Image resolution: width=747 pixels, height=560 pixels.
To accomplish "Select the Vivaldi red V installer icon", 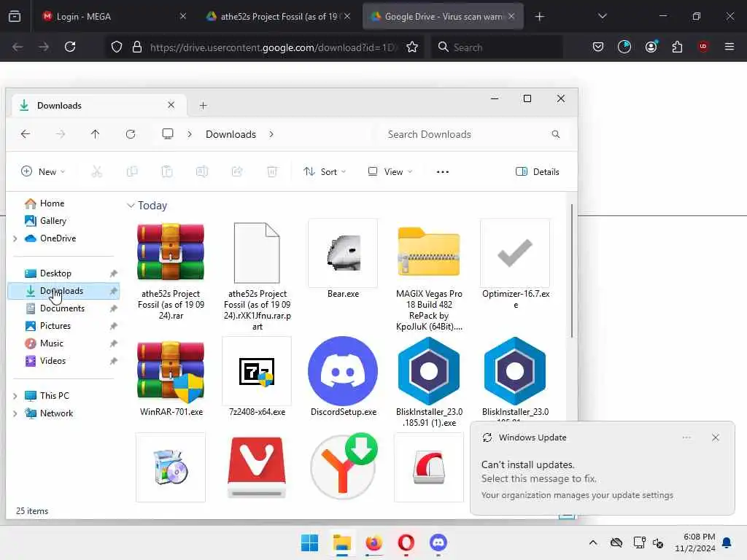I will (x=257, y=467).
